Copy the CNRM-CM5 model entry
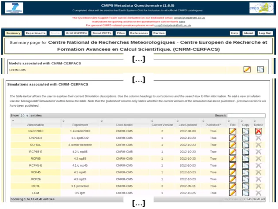The height and width of the screenshot is (209, 278). (x=260, y=69)
